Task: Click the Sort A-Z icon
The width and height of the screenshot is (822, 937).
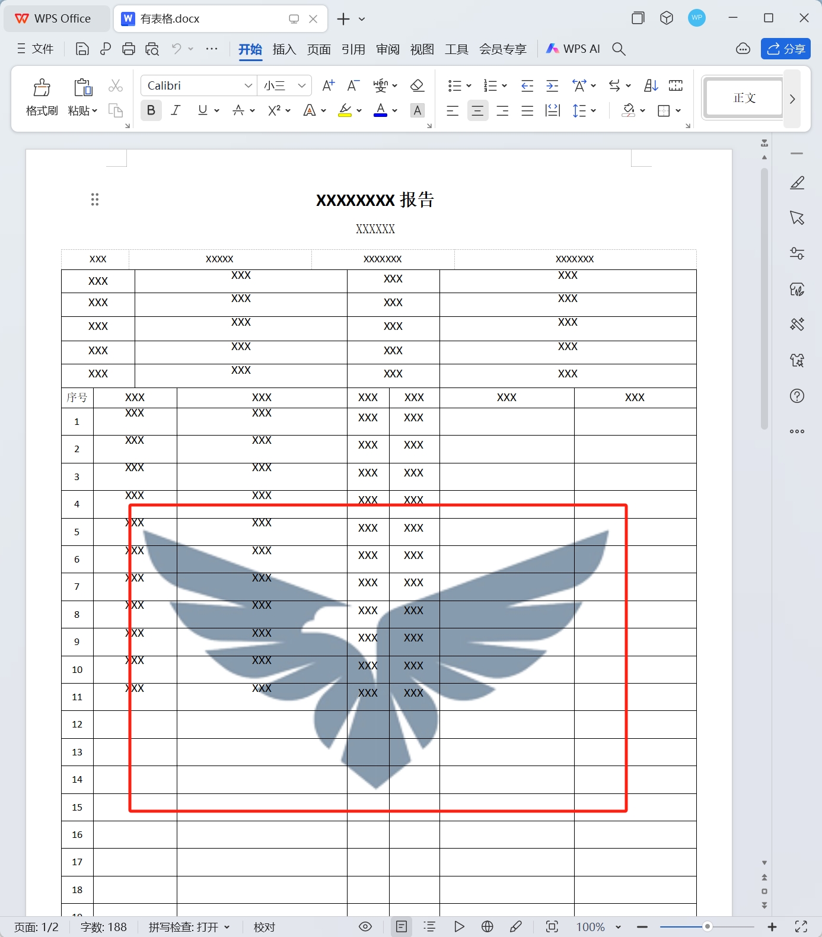Action: (651, 86)
